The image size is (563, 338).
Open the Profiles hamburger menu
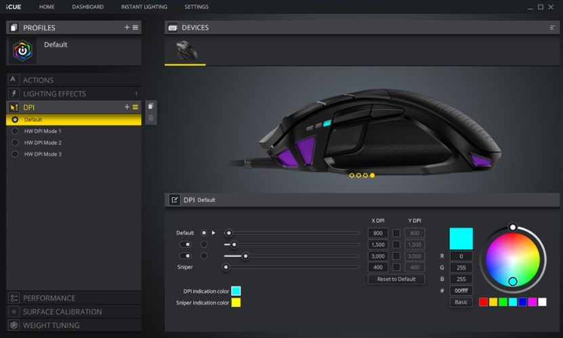pyautogui.click(x=135, y=27)
